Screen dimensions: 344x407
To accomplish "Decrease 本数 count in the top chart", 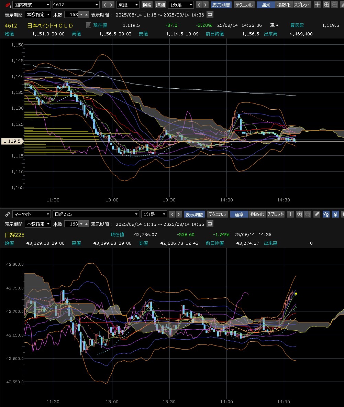I will 81,15.
